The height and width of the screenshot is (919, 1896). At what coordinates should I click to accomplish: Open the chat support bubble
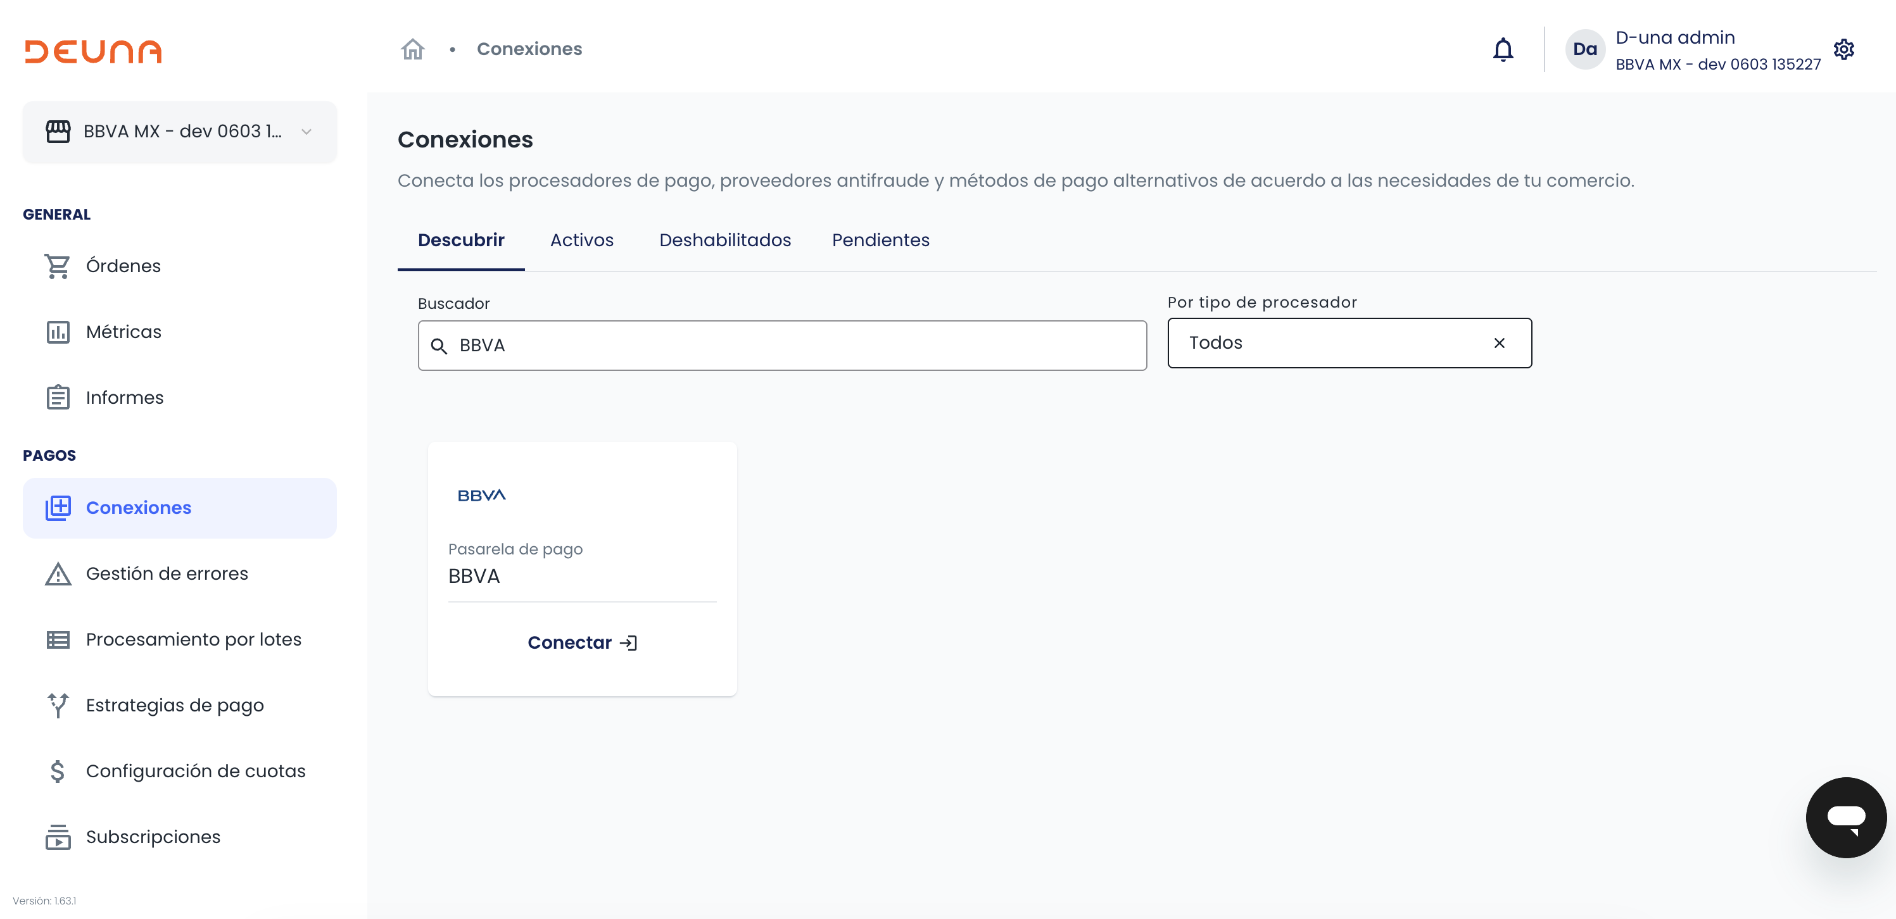1845,816
